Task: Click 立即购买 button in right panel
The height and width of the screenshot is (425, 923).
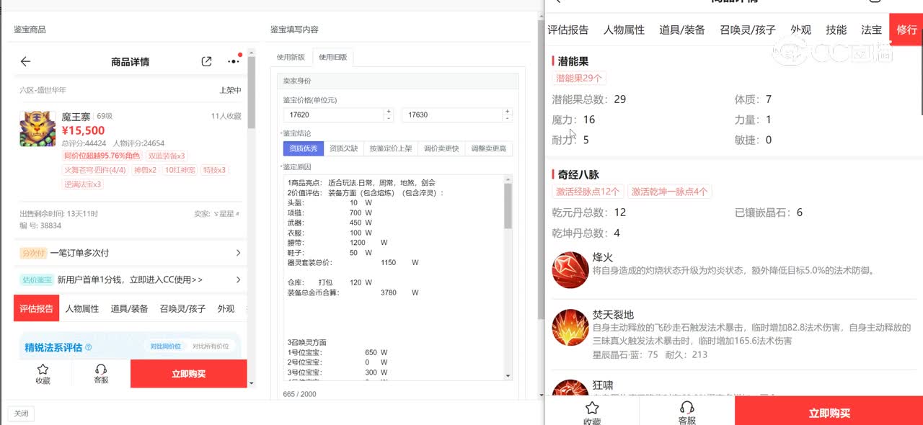Action: click(829, 412)
